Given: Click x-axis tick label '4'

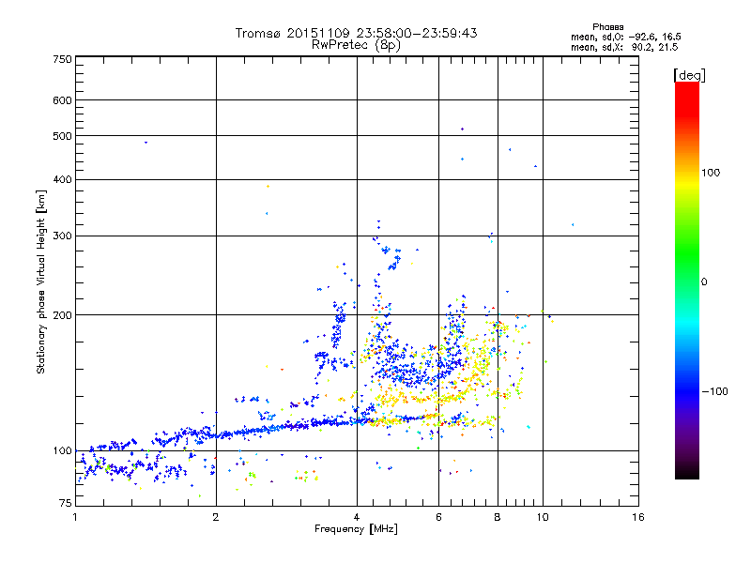Looking at the screenshot, I should pos(357,517).
